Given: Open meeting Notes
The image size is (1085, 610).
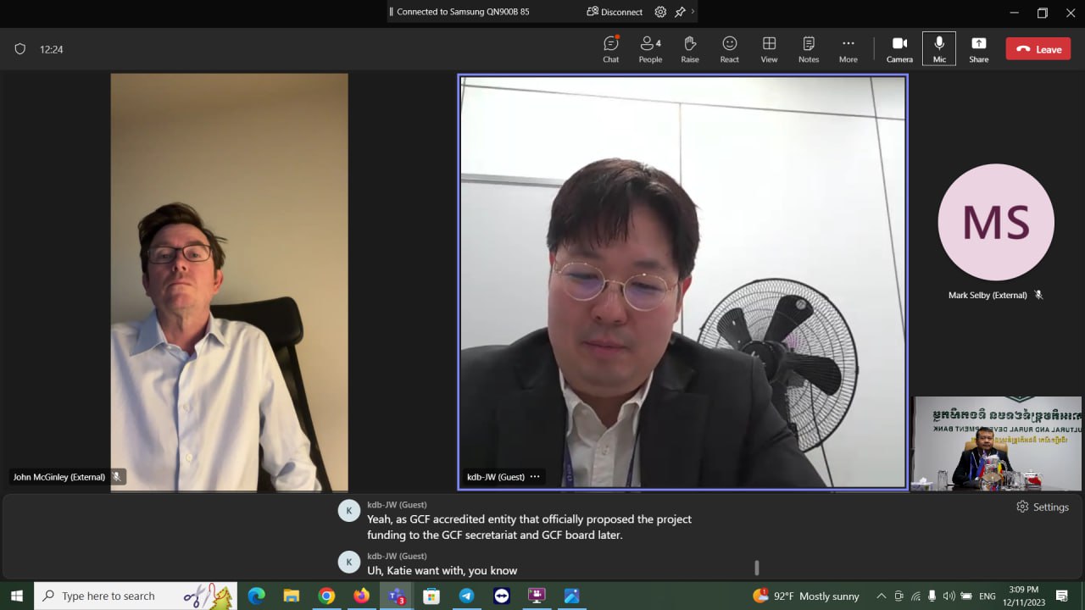Looking at the screenshot, I should (x=809, y=49).
